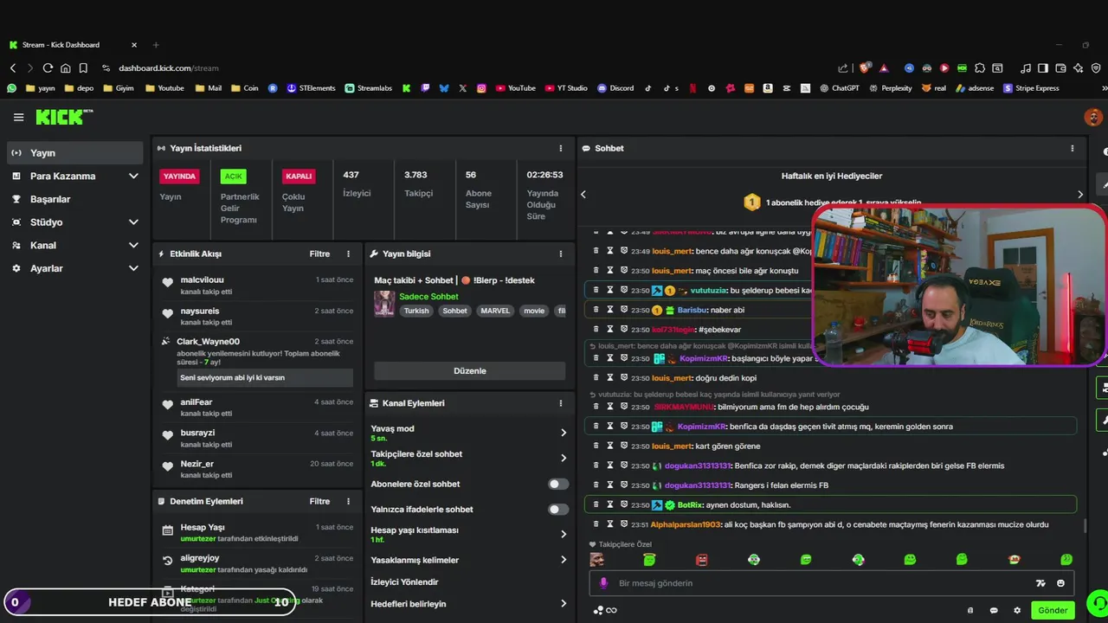1108x623 pixels.
Task: Open Sohbet panel three-dot menu
Action: (1072, 148)
